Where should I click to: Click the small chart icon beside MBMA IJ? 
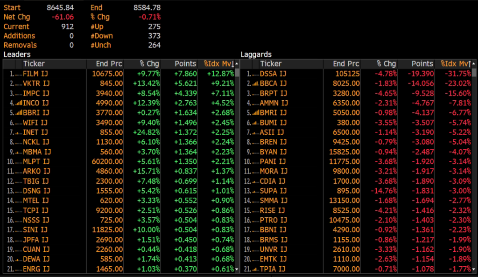tap(18, 152)
